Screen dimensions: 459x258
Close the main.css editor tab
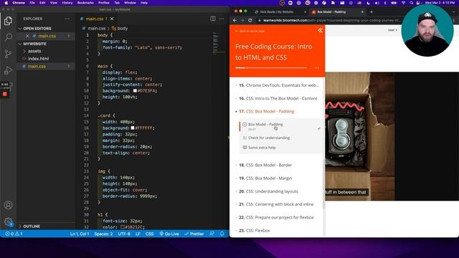112,19
